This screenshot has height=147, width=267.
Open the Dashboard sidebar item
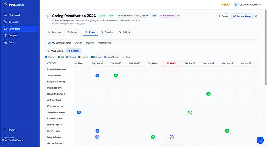[20, 15]
